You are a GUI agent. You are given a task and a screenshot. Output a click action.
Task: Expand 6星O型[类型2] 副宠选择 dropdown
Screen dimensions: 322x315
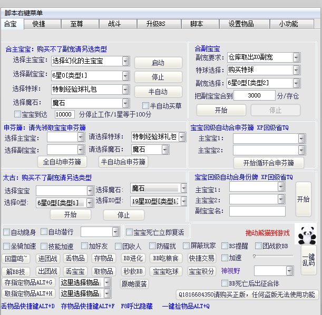click(296, 83)
